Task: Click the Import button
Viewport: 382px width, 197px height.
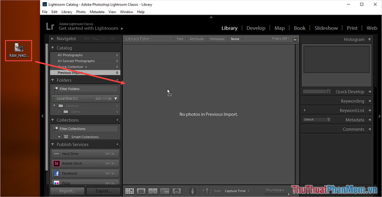Action: [68, 191]
